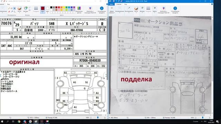
Task: Open the View tab in left Paint window
Action: pos(8,4)
